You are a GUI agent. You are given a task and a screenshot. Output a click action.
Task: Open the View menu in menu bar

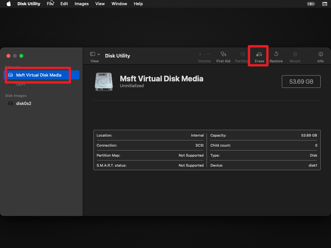coord(100,4)
